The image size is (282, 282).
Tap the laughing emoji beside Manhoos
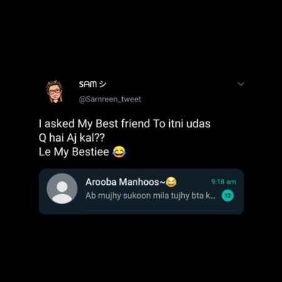tap(171, 182)
